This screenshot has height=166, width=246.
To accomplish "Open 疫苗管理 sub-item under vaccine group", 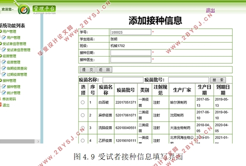I will click(x=13, y=62).
